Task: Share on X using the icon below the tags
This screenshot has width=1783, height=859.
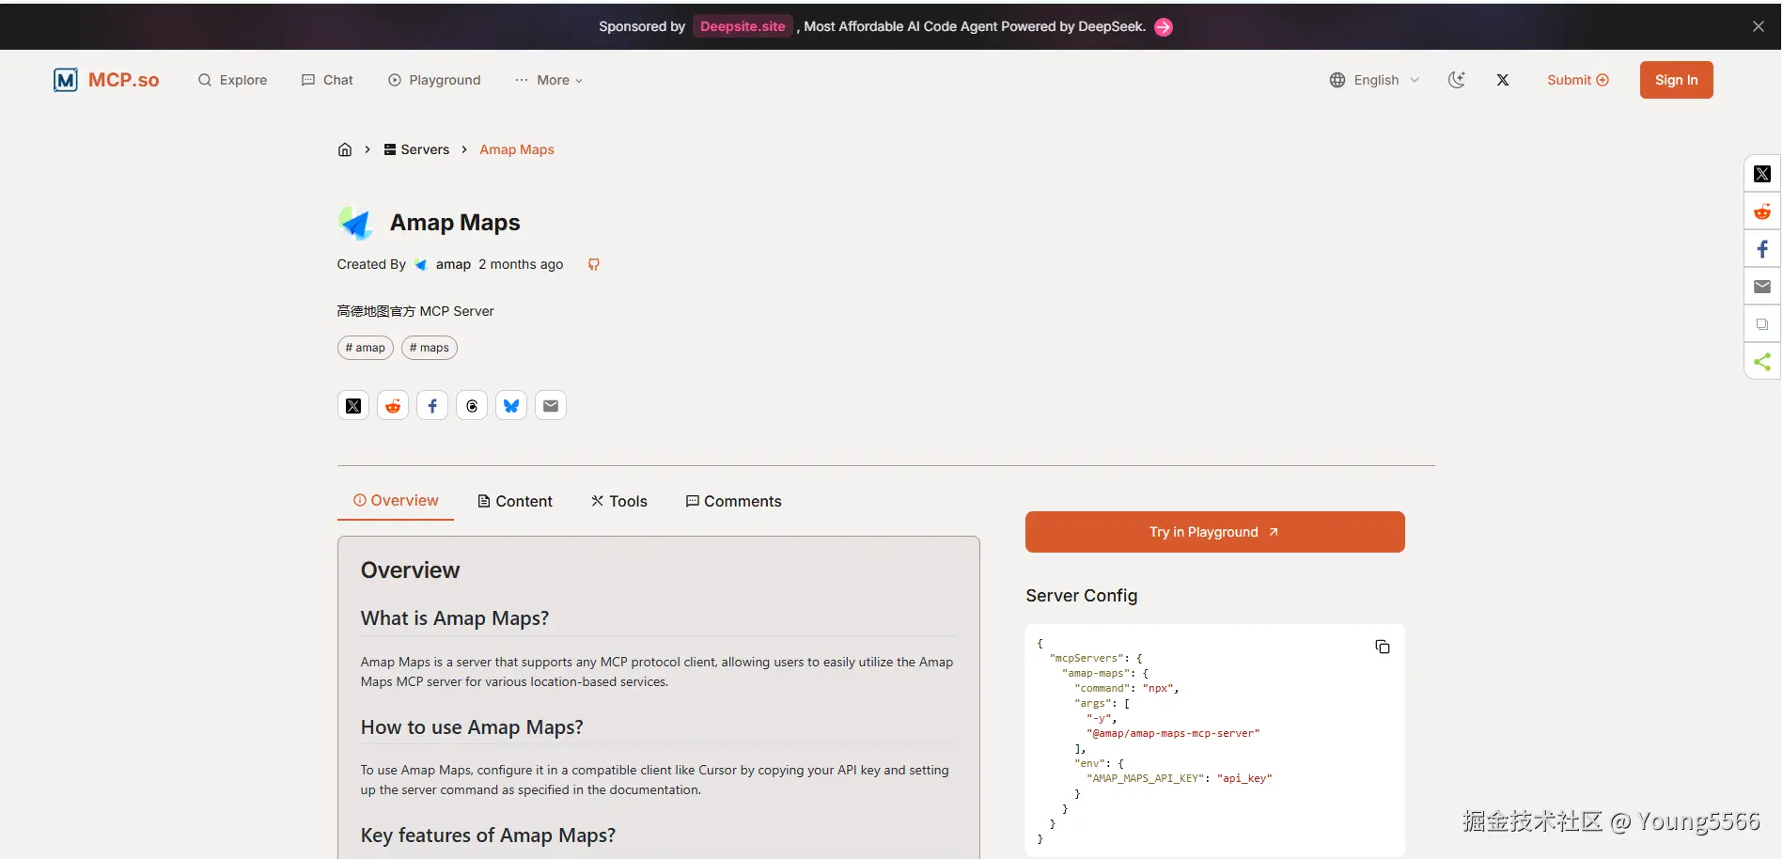Action: (x=353, y=406)
